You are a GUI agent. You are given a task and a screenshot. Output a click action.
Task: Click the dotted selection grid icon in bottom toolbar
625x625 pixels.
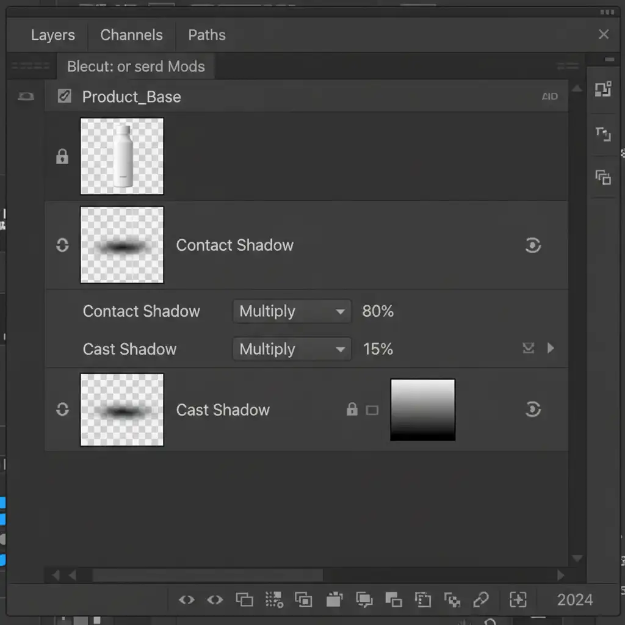click(x=274, y=600)
